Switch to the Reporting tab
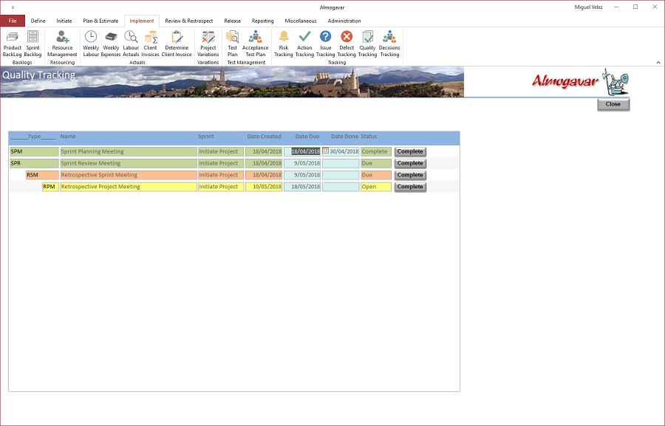Screen dimensions: 665x426 262,21
